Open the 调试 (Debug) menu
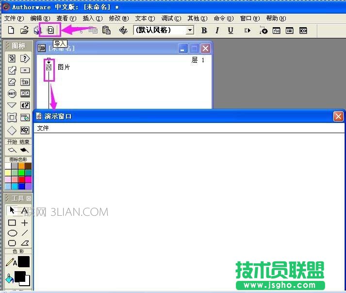This screenshot has width=346, height=293. point(171,18)
